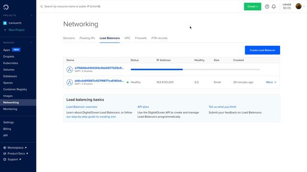Image resolution: width=307 pixels, height=172 pixels.
Task: Click the green Healthy status dot
Action: tap(128, 82)
